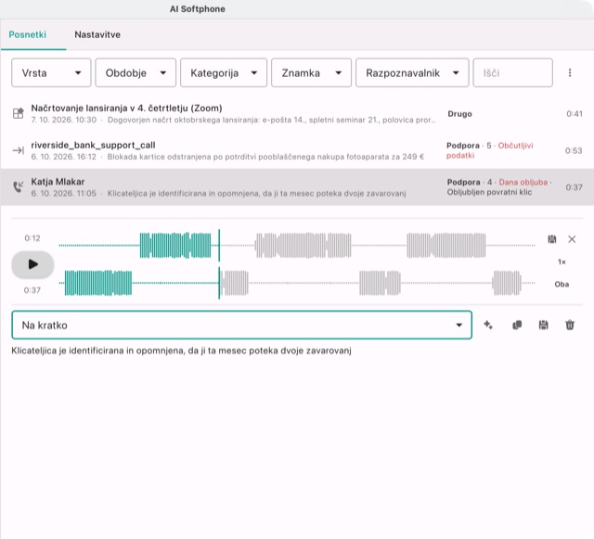Open the Vrsta filter dropdown

pos(51,72)
